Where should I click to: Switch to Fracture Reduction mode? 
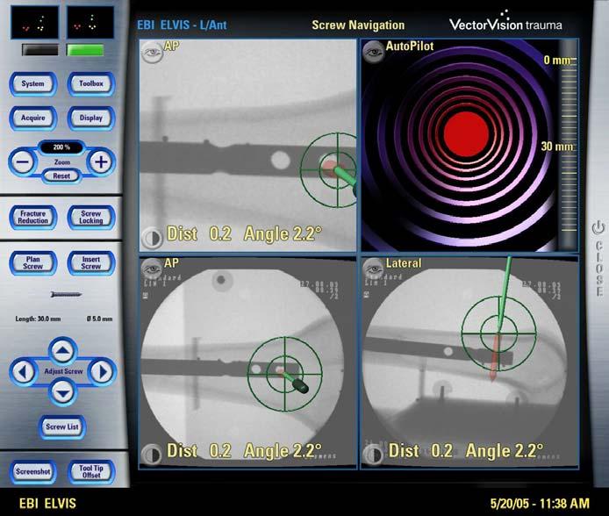(33, 218)
